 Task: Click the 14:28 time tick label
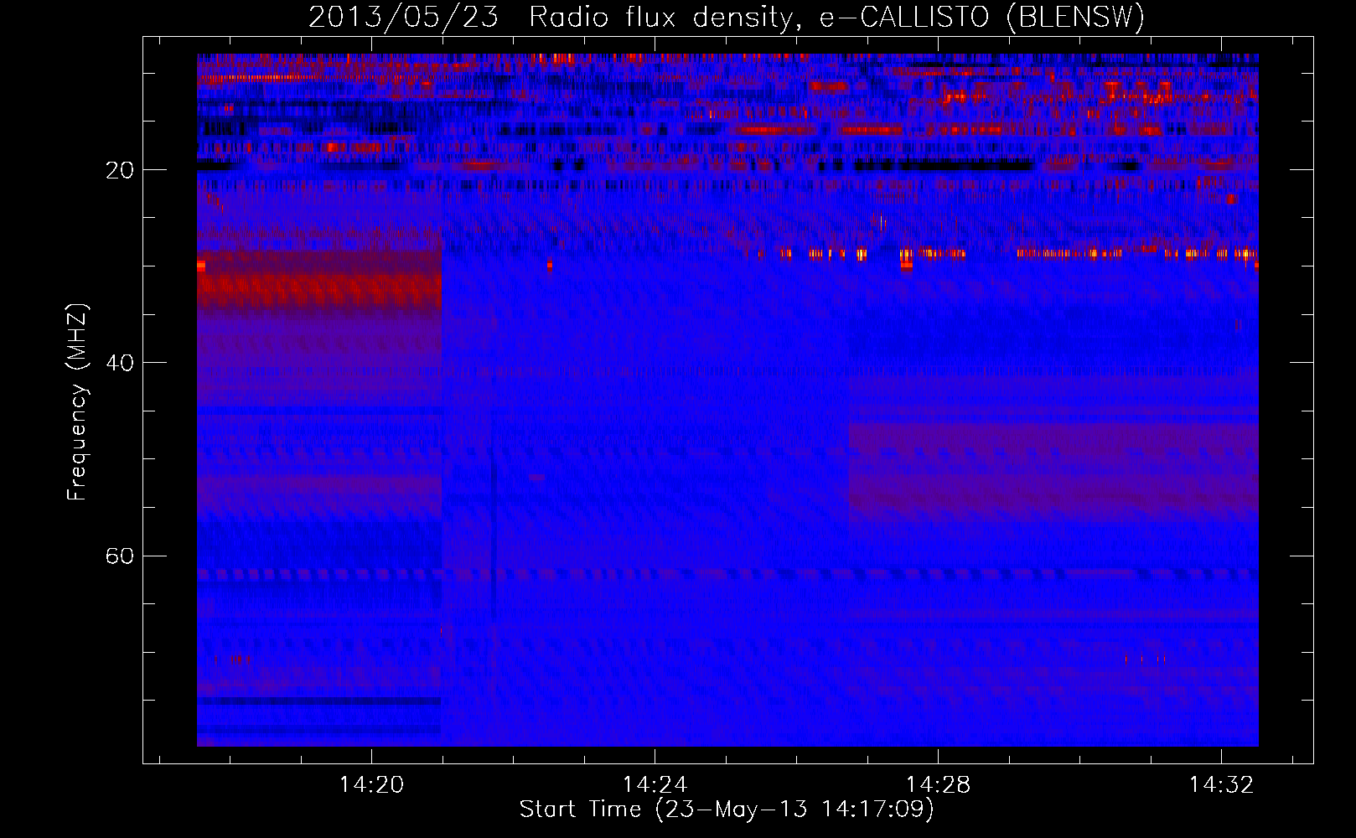tap(938, 784)
